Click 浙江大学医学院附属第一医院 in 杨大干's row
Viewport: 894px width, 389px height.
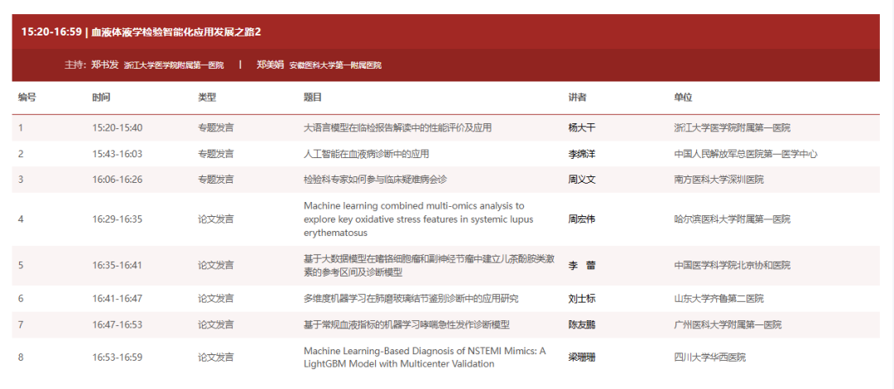tap(732, 127)
